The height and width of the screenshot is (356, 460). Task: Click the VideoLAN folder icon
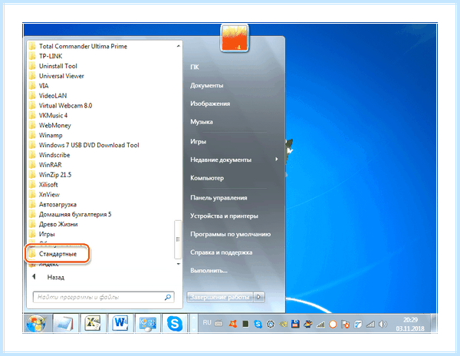coord(32,96)
